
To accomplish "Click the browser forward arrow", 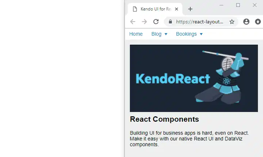I will (x=144, y=21).
